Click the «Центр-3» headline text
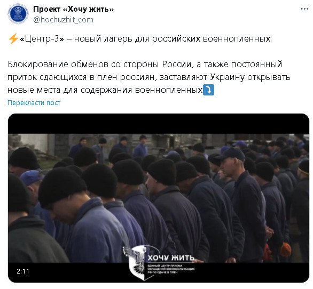Screen dimensions: 313x289 (x=42, y=39)
